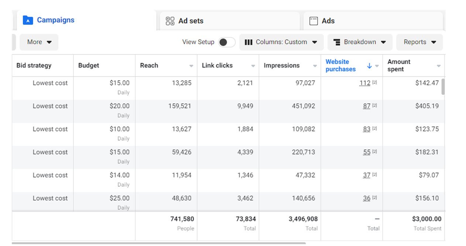Open the More dropdown
Viewport: 466px width, 246px height.
tap(39, 42)
